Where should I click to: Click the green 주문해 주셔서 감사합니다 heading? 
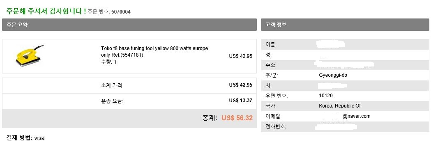pos(46,11)
